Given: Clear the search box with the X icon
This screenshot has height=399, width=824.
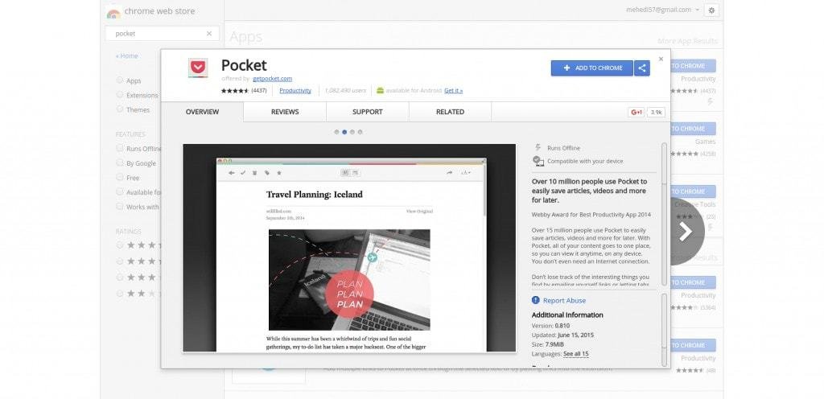Looking at the screenshot, I should click(x=209, y=34).
